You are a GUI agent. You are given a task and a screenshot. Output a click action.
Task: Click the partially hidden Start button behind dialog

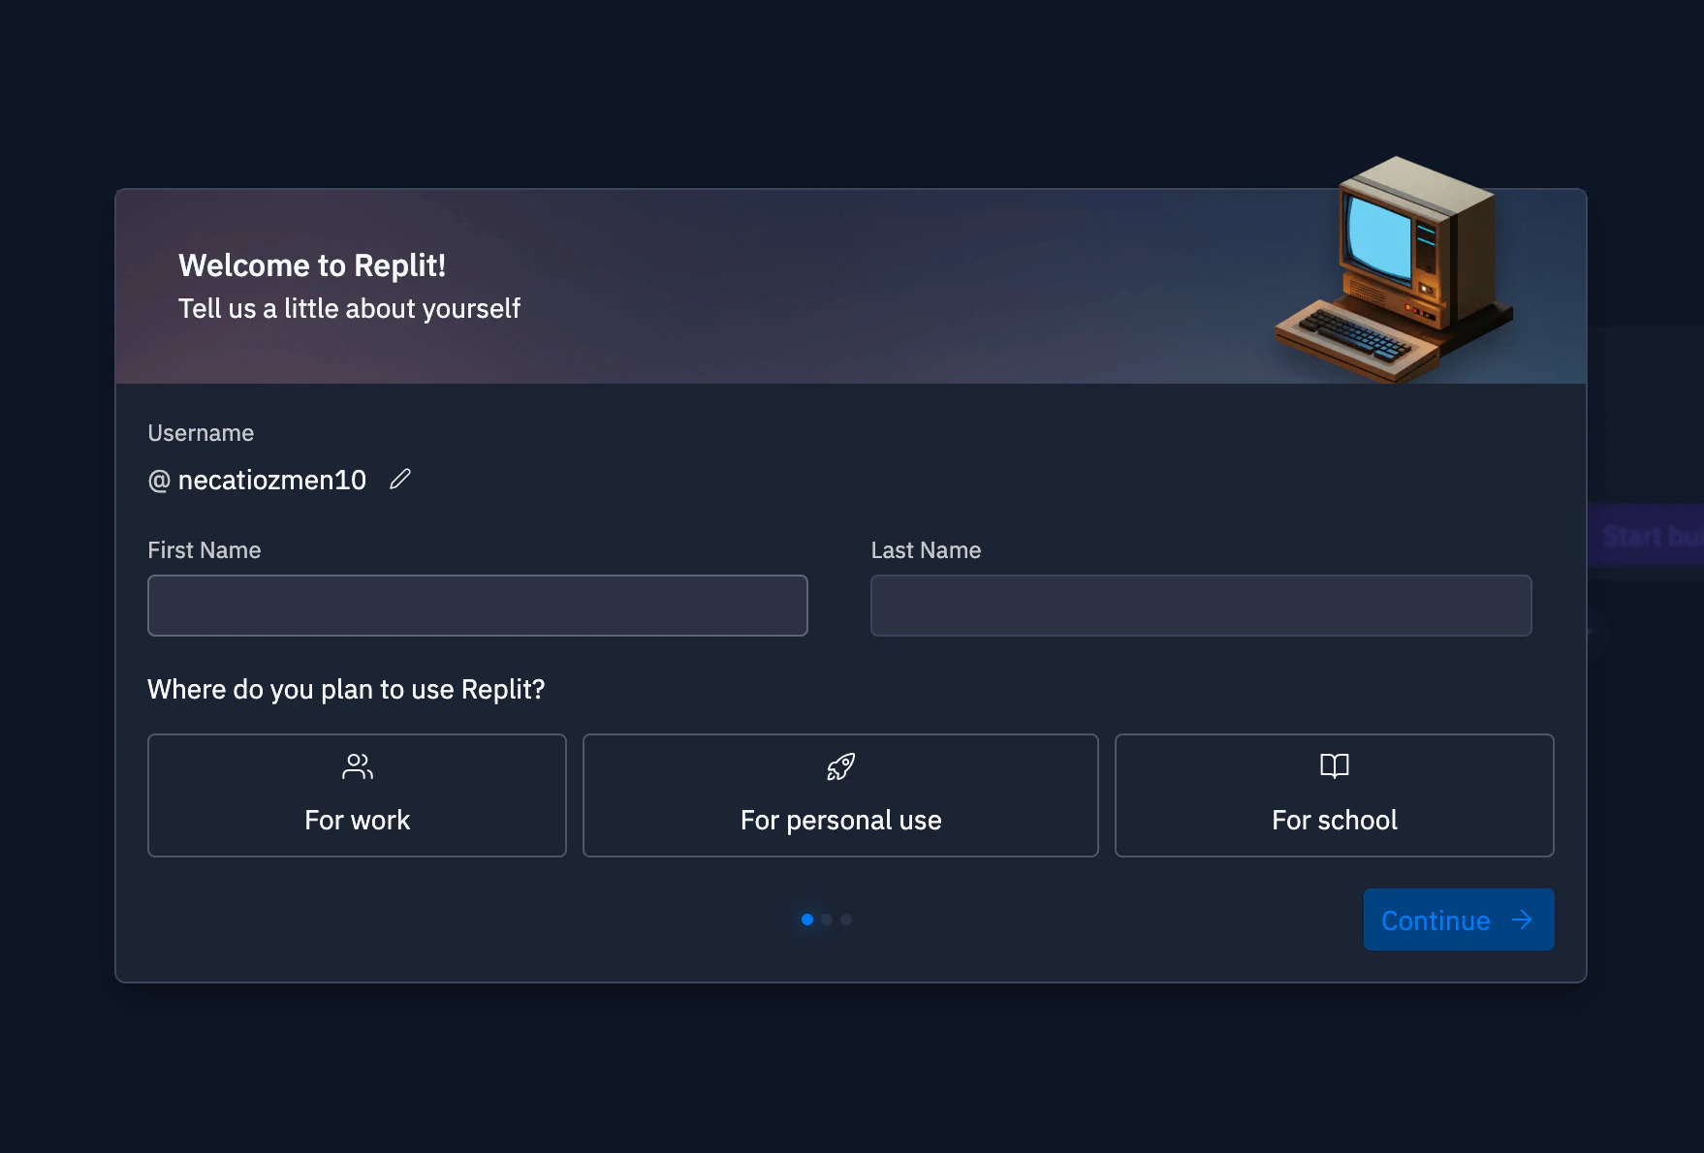pyautogui.click(x=1646, y=536)
